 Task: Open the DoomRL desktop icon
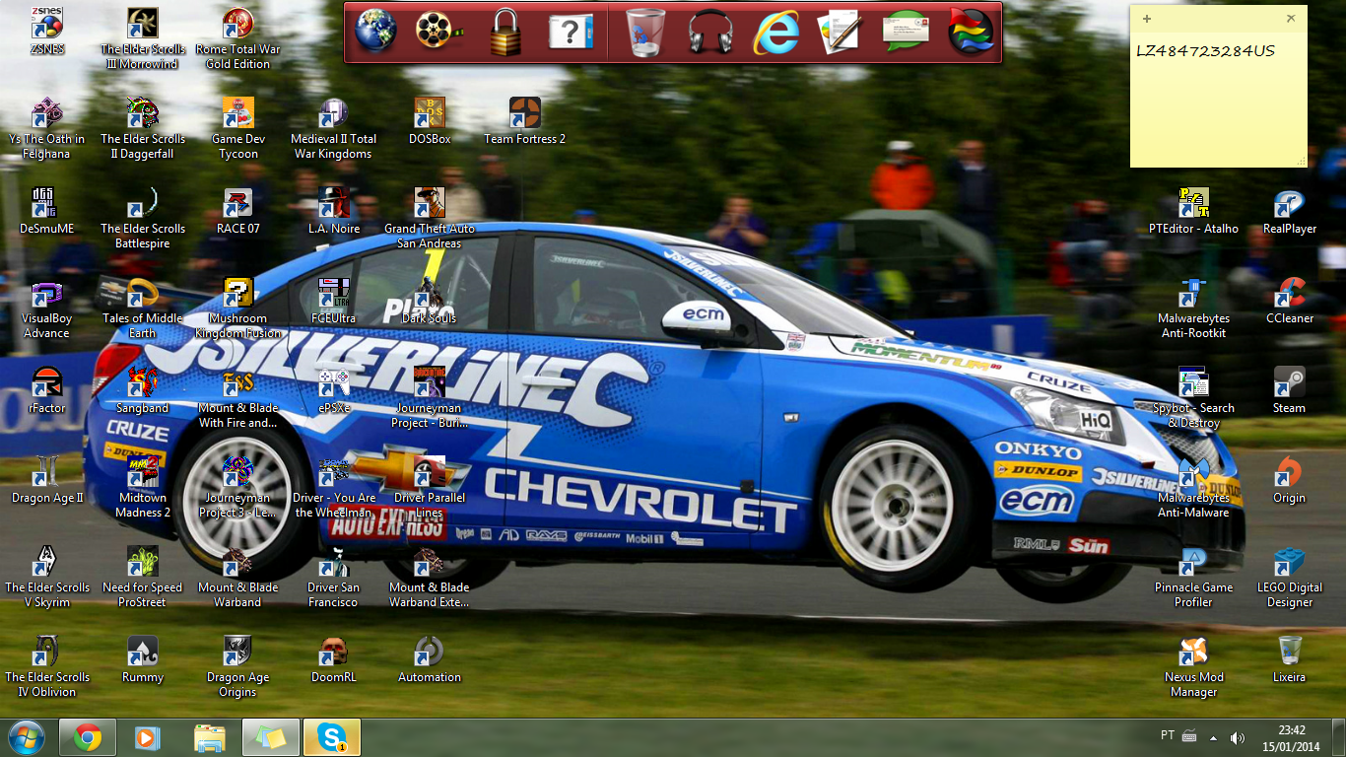333,659
